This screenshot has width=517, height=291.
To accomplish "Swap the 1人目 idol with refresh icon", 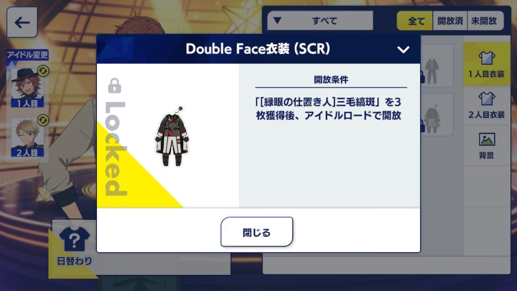I will click(43, 71).
